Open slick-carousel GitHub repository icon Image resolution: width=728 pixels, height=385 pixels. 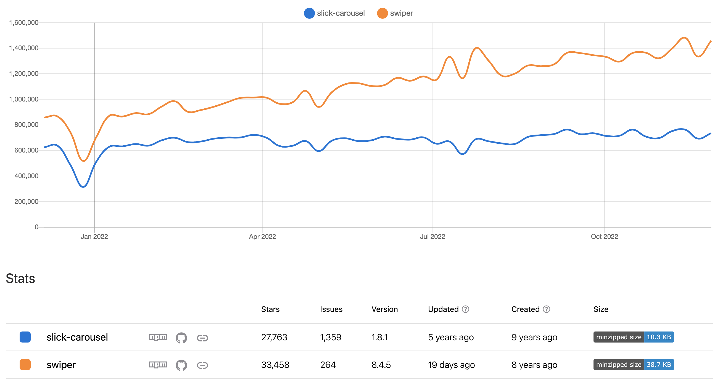coord(181,338)
